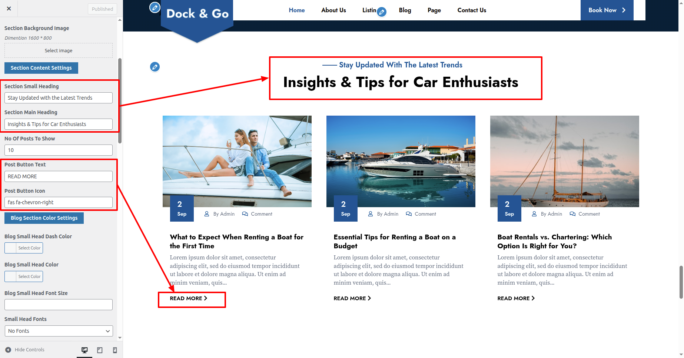Open the Blog Small Head Color picker

(x=24, y=276)
